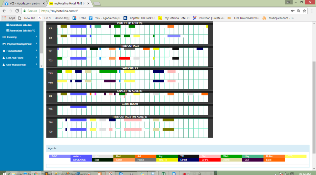The image size is (316, 175).
Task: Click the Web green agent swatch
Action: pyautogui.click(x=231, y=156)
